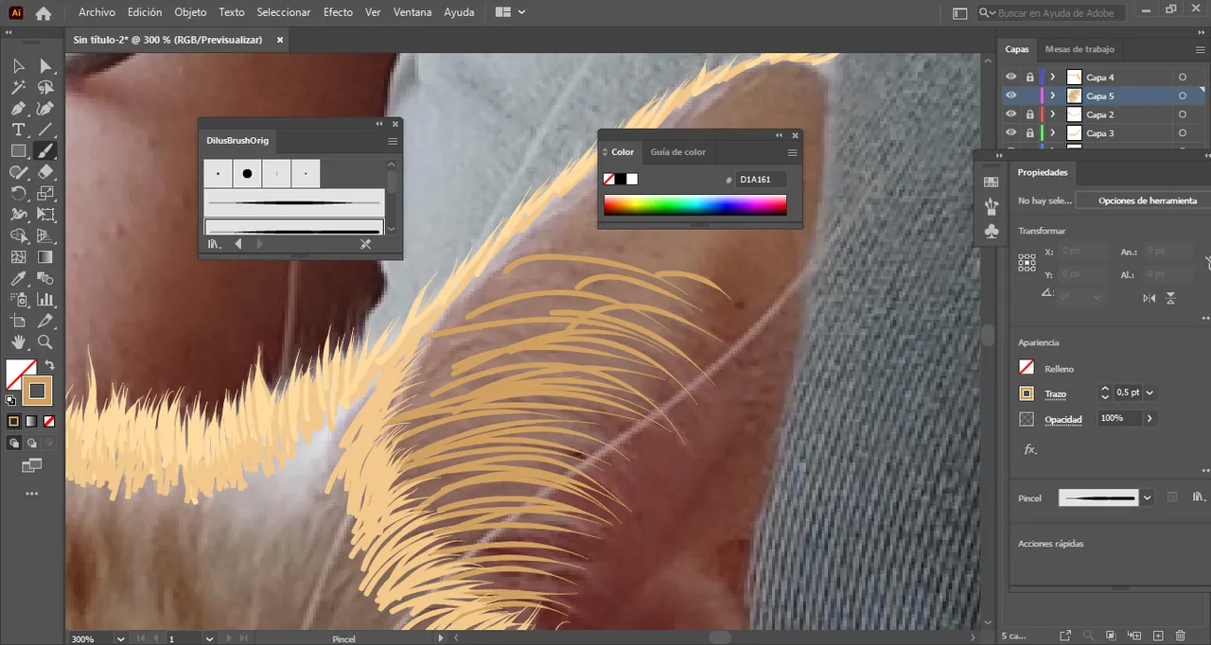
Task: Click the Illustrator Home icon
Action: point(44,13)
